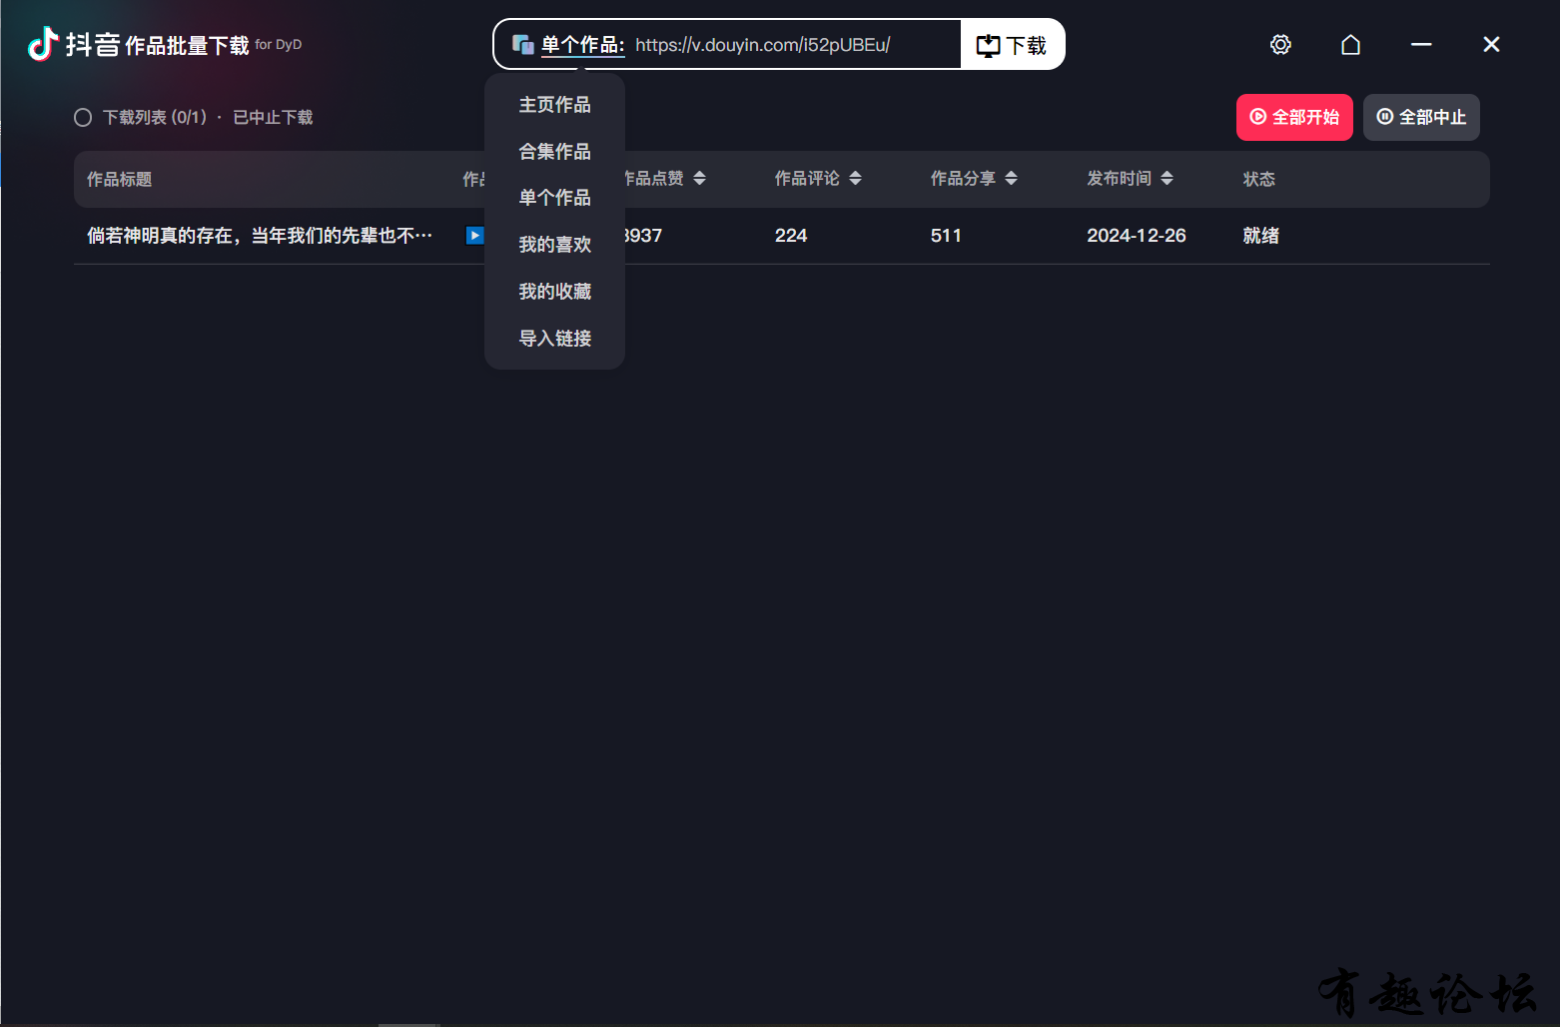Image resolution: width=1560 pixels, height=1027 pixels.
Task: Click the link-type icon before 单个作品
Action: [523, 44]
